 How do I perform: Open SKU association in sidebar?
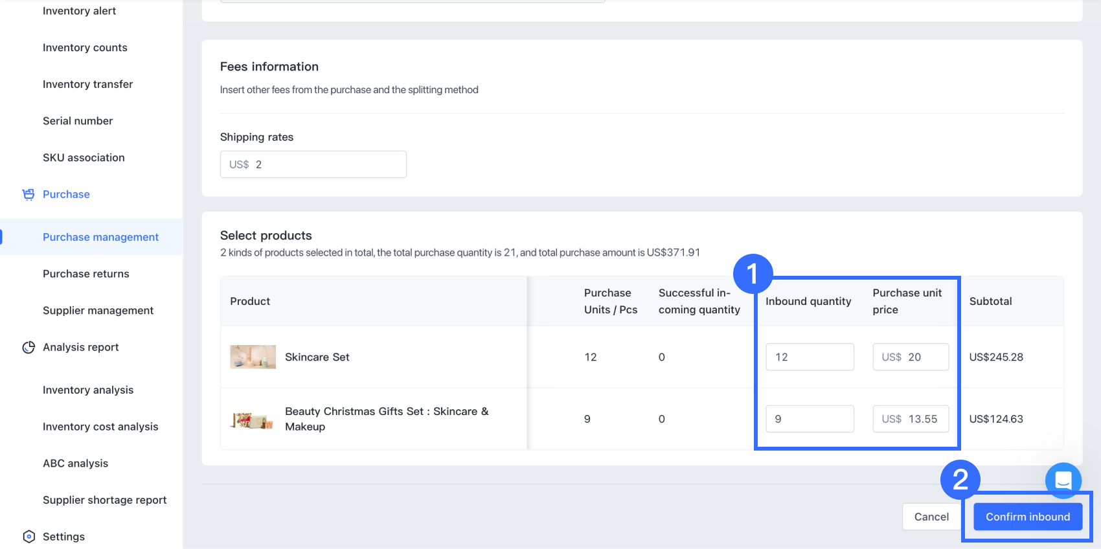84,157
